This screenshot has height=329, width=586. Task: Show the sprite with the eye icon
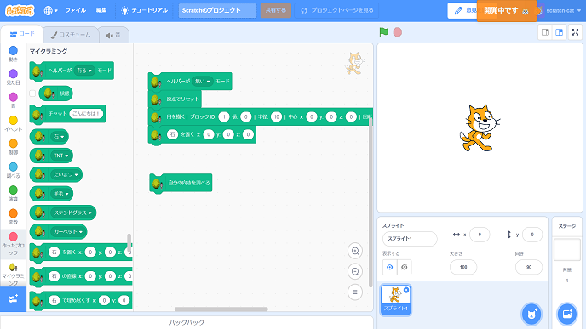pyautogui.click(x=390, y=267)
